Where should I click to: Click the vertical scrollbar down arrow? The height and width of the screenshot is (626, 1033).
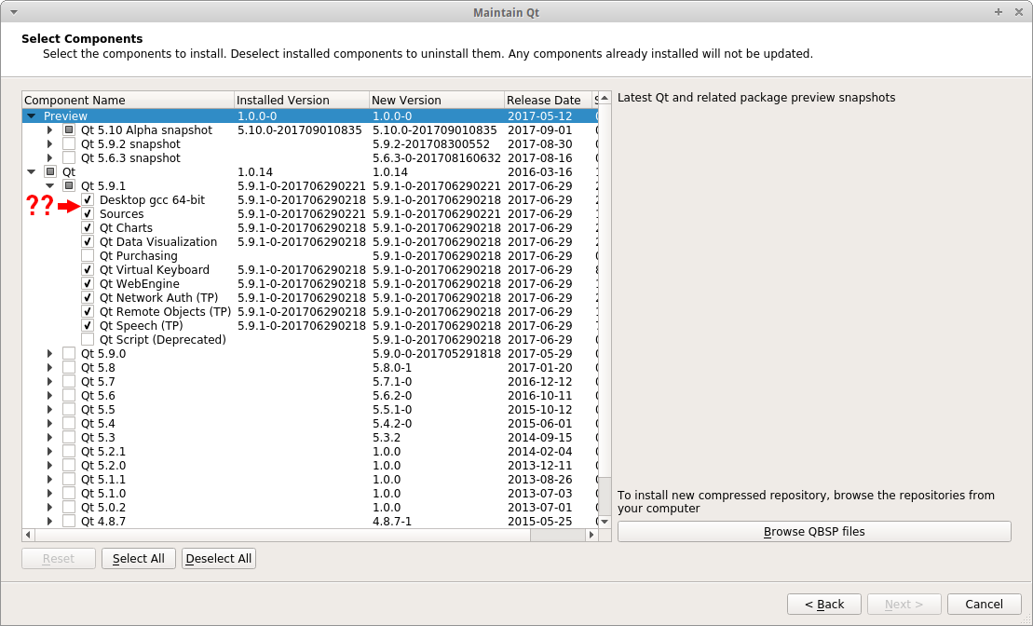605,522
